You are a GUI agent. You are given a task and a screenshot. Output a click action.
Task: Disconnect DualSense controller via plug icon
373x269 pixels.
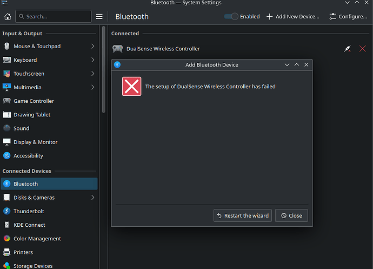click(347, 49)
